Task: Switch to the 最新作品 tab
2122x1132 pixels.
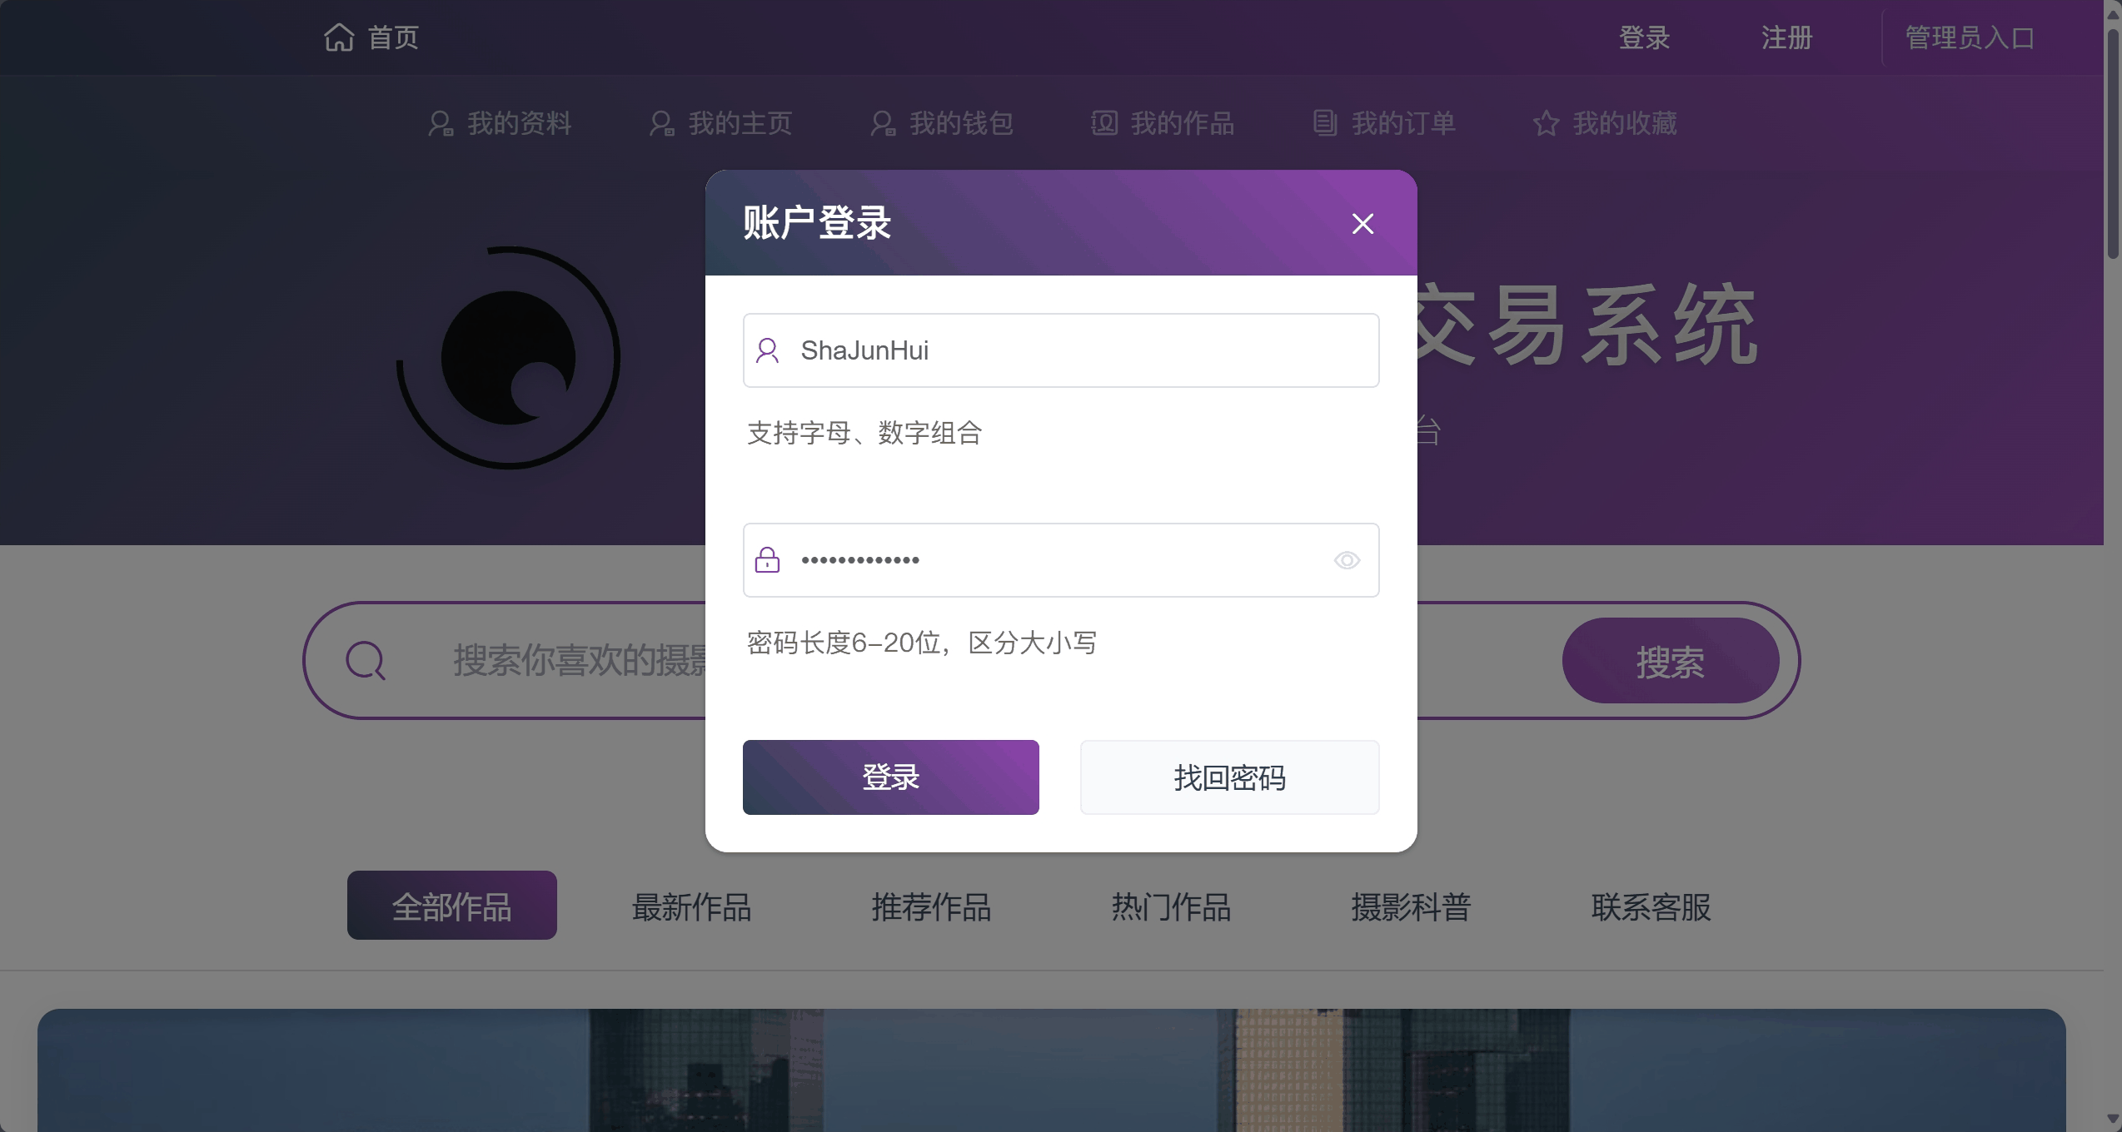Action: coord(691,906)
